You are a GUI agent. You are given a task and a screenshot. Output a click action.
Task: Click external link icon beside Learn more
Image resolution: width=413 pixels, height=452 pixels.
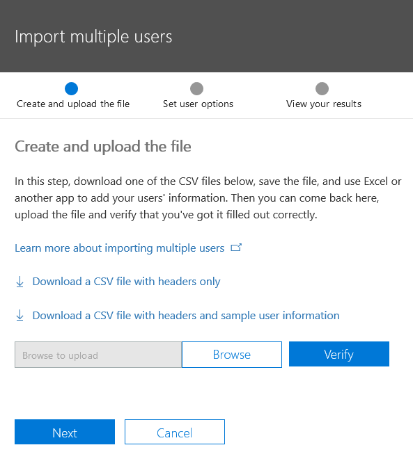click(236, 248)
